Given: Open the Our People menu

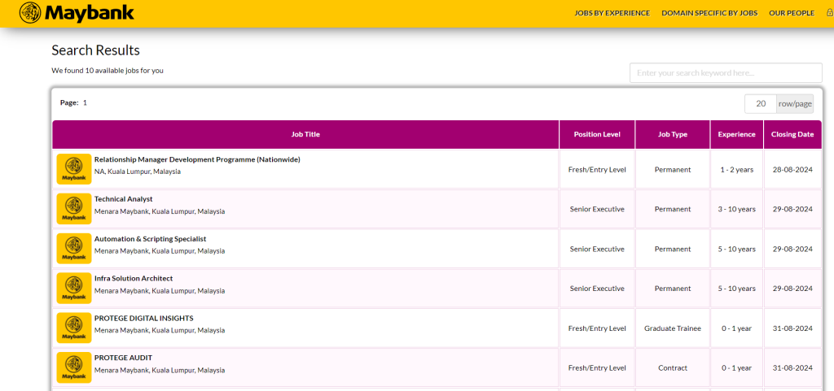Looking at the screenshot, I should point(791,13).
